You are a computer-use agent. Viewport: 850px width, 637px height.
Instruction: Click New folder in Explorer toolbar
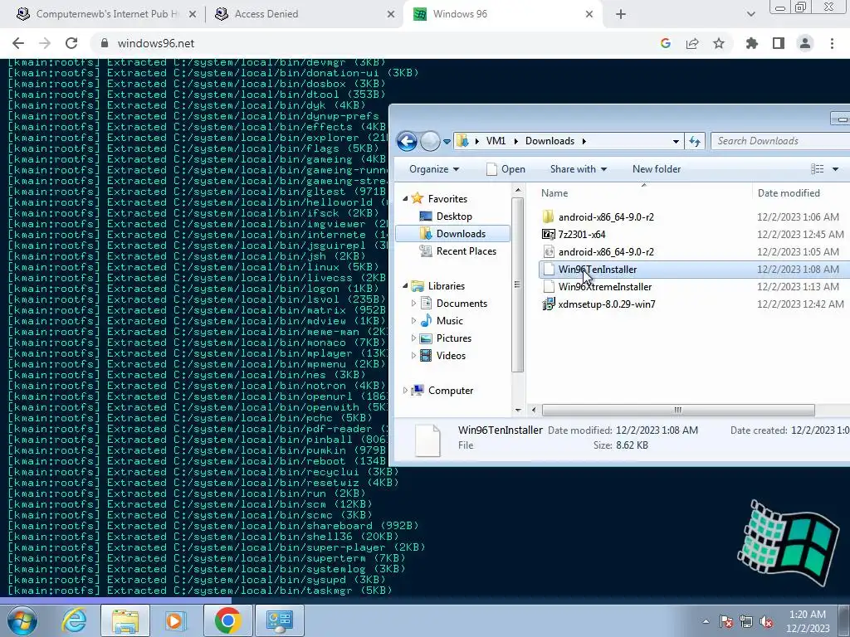coord(657,169)
